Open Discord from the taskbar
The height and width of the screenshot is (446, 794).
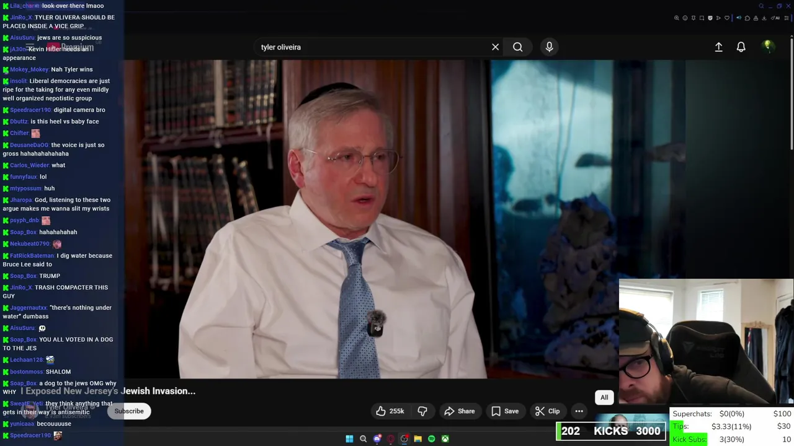pyautogui.click(x=377, y=439)
